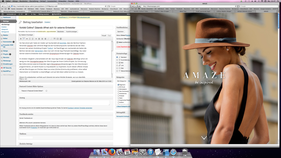Image resolution: width=281 pixels, height=158 pixels.
Task: Click the scroll-down chevron on AMAZE page
Action: [x=204, y=138]
